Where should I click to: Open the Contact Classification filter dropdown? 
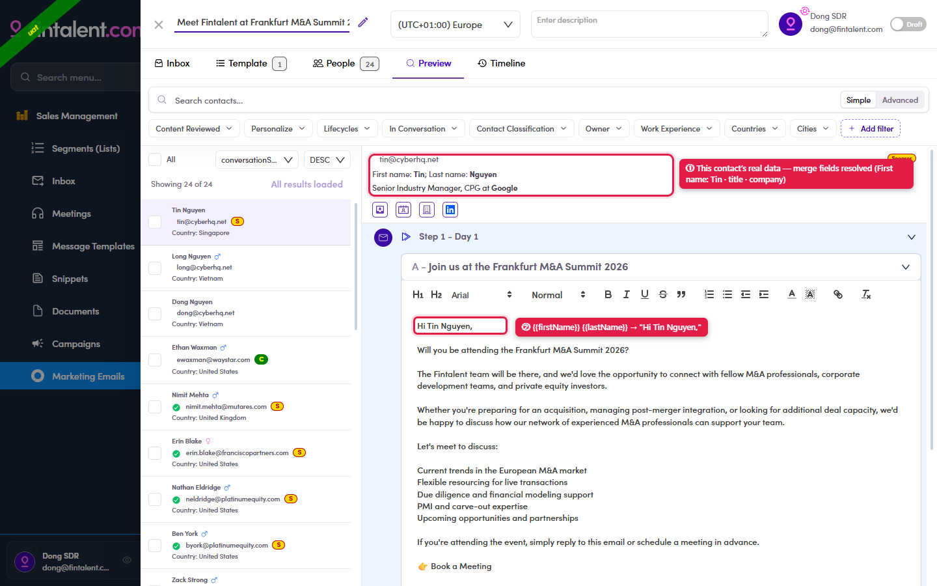522,129
